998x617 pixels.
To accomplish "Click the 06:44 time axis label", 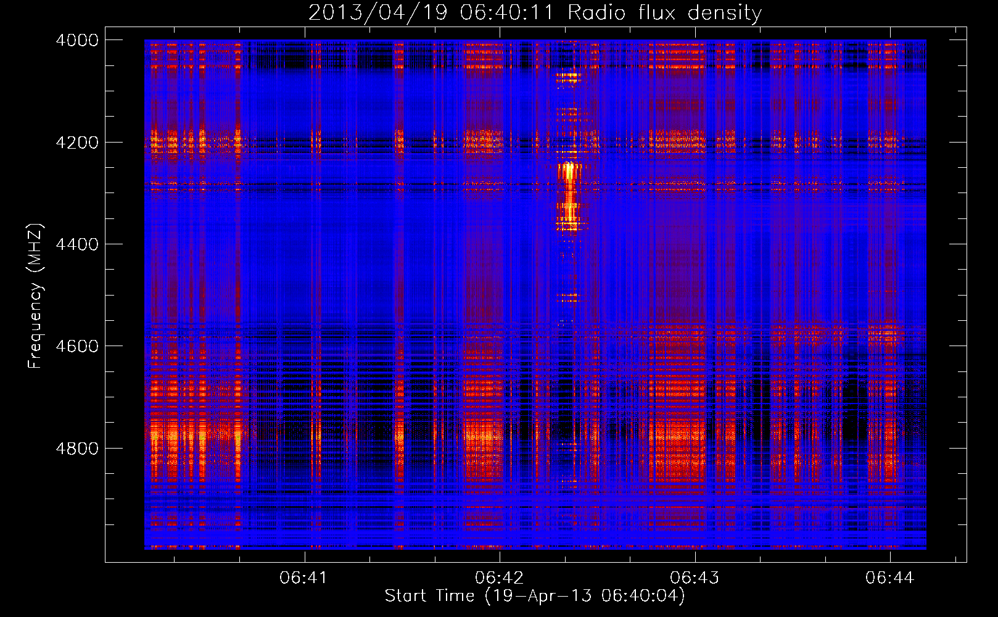I will pos(890,578).
